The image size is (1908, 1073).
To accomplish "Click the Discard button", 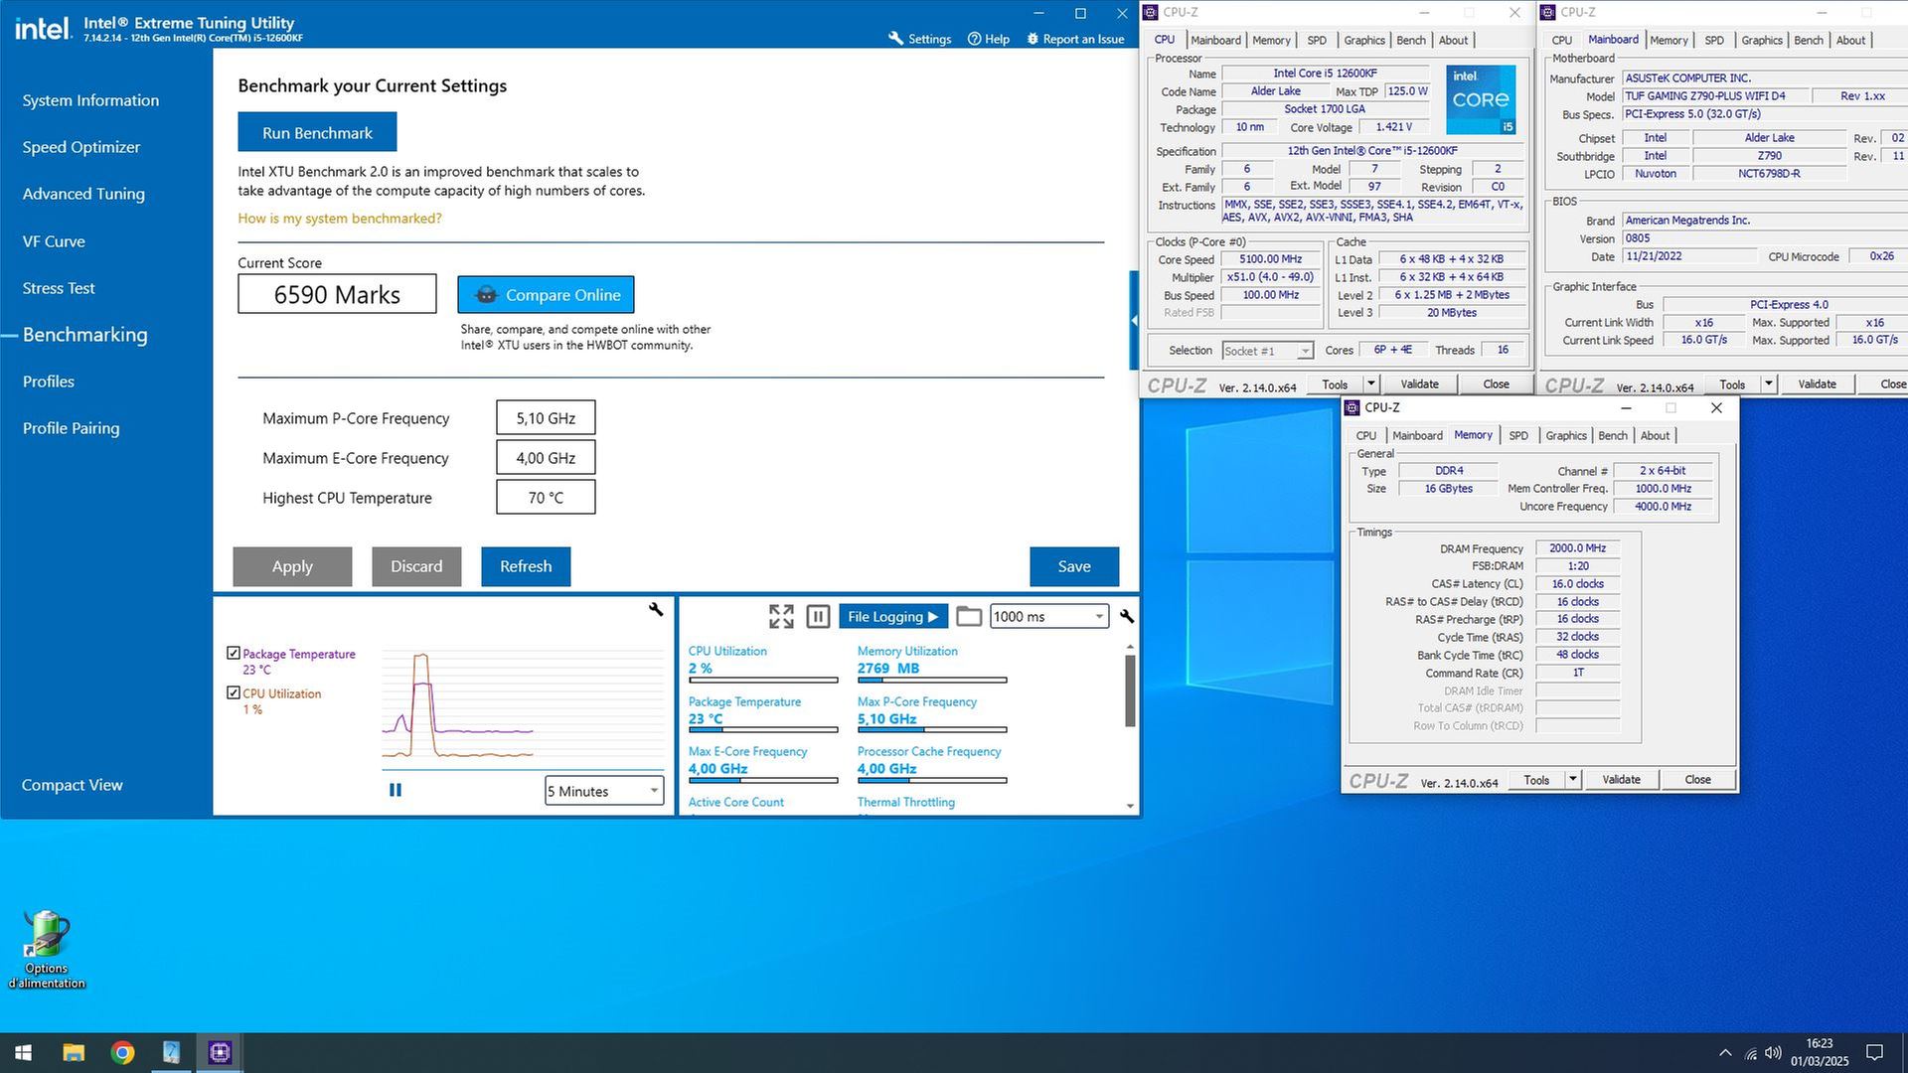I will tap(416, 566).
